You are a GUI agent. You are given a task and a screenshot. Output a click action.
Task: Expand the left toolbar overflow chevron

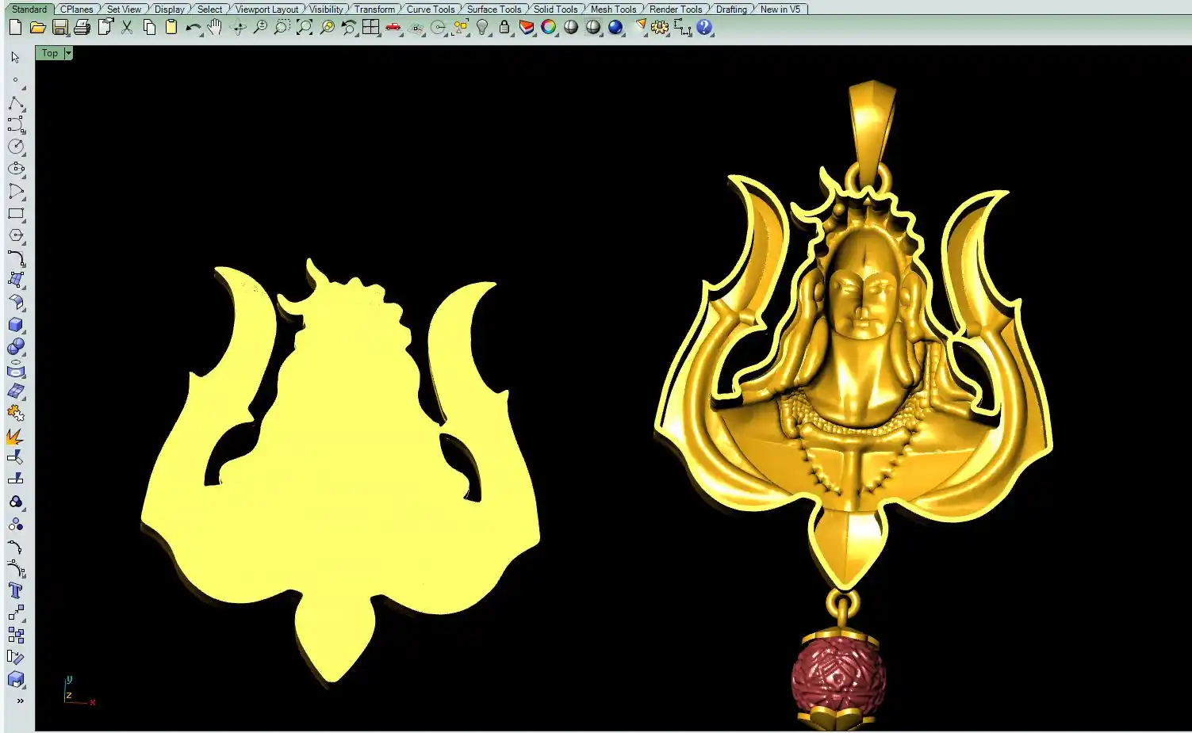(x=20, y=701)
